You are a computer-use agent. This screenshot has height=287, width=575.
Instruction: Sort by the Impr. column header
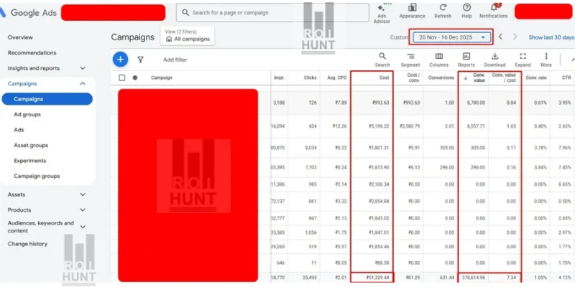(279, 77)
